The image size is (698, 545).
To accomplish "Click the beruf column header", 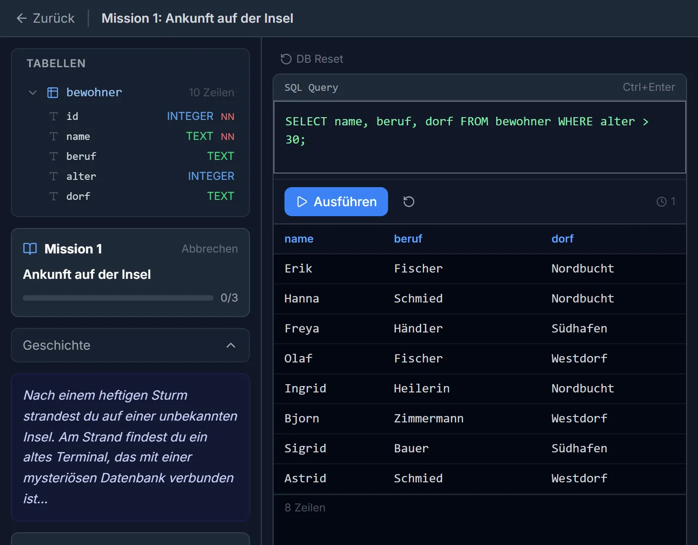I will click(408, 239).
